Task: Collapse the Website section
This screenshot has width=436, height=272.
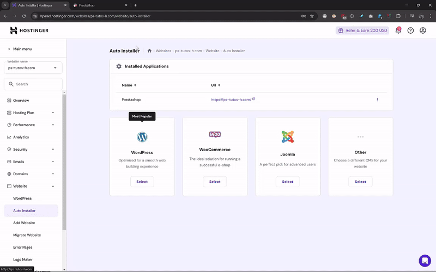Action: pos(53,186)
